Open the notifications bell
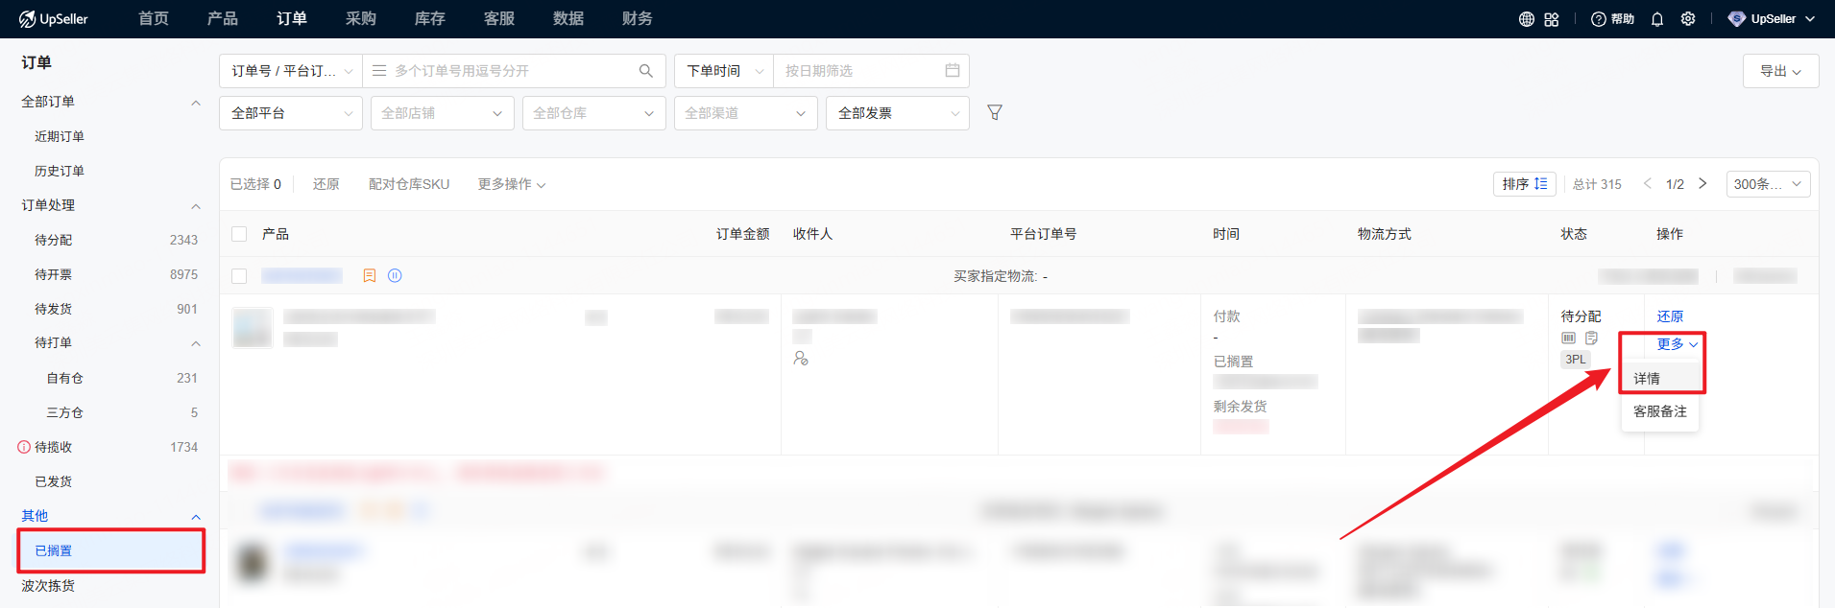The width and height of the screenshot is (1835, 608). coord(1657,19)
